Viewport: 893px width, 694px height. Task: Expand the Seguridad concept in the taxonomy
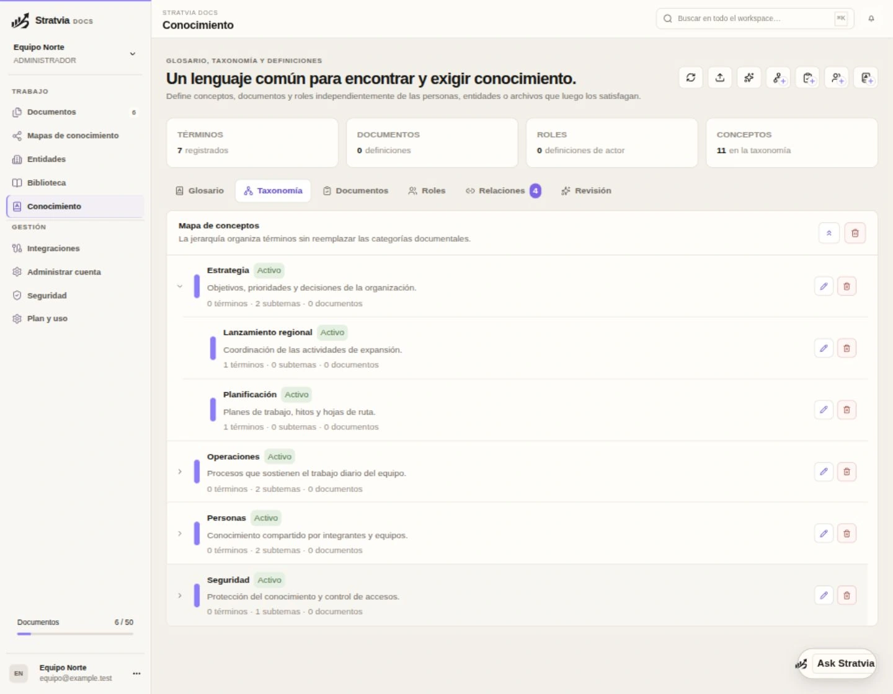tap(180, 595)
